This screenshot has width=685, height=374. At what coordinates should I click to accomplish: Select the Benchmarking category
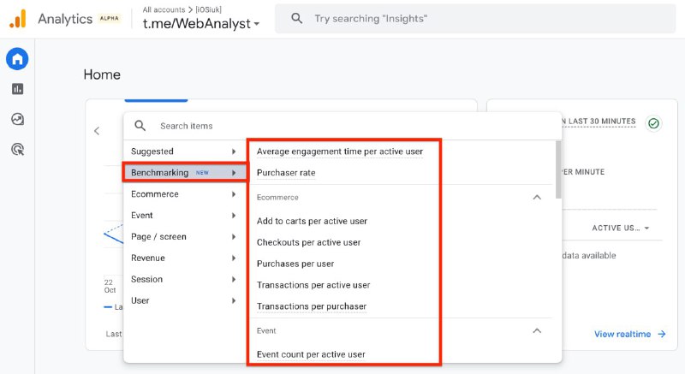(x=185, y=172)
